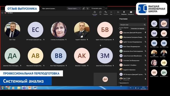Click the small ДИ self-view tile
Viewport: 170px width, 96px height.
click(105, 79)
